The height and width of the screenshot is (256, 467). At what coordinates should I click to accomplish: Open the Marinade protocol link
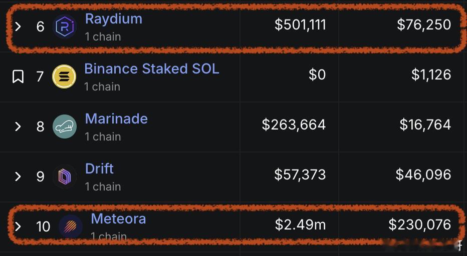pos(116,119)
